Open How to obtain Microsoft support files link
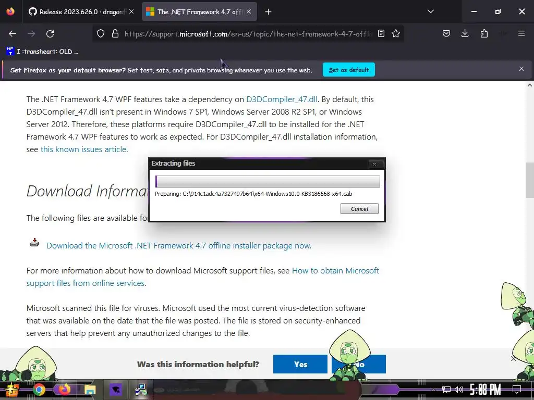Viewport: 534px width, 400px height. click(203, 277)
